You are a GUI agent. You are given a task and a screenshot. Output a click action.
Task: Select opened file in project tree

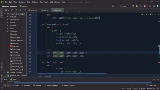[x=12, y=10]
